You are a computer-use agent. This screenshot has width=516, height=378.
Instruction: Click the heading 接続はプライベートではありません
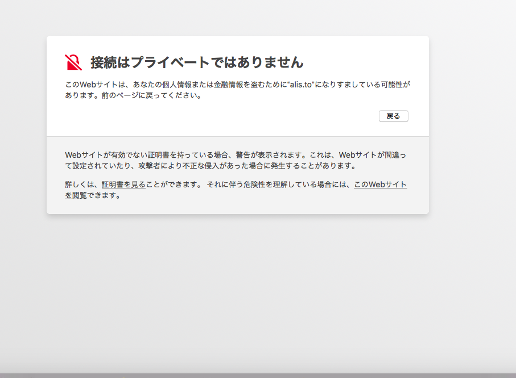coord(197,62)
